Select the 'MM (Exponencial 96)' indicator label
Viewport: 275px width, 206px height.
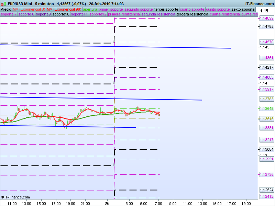[64, 9]
